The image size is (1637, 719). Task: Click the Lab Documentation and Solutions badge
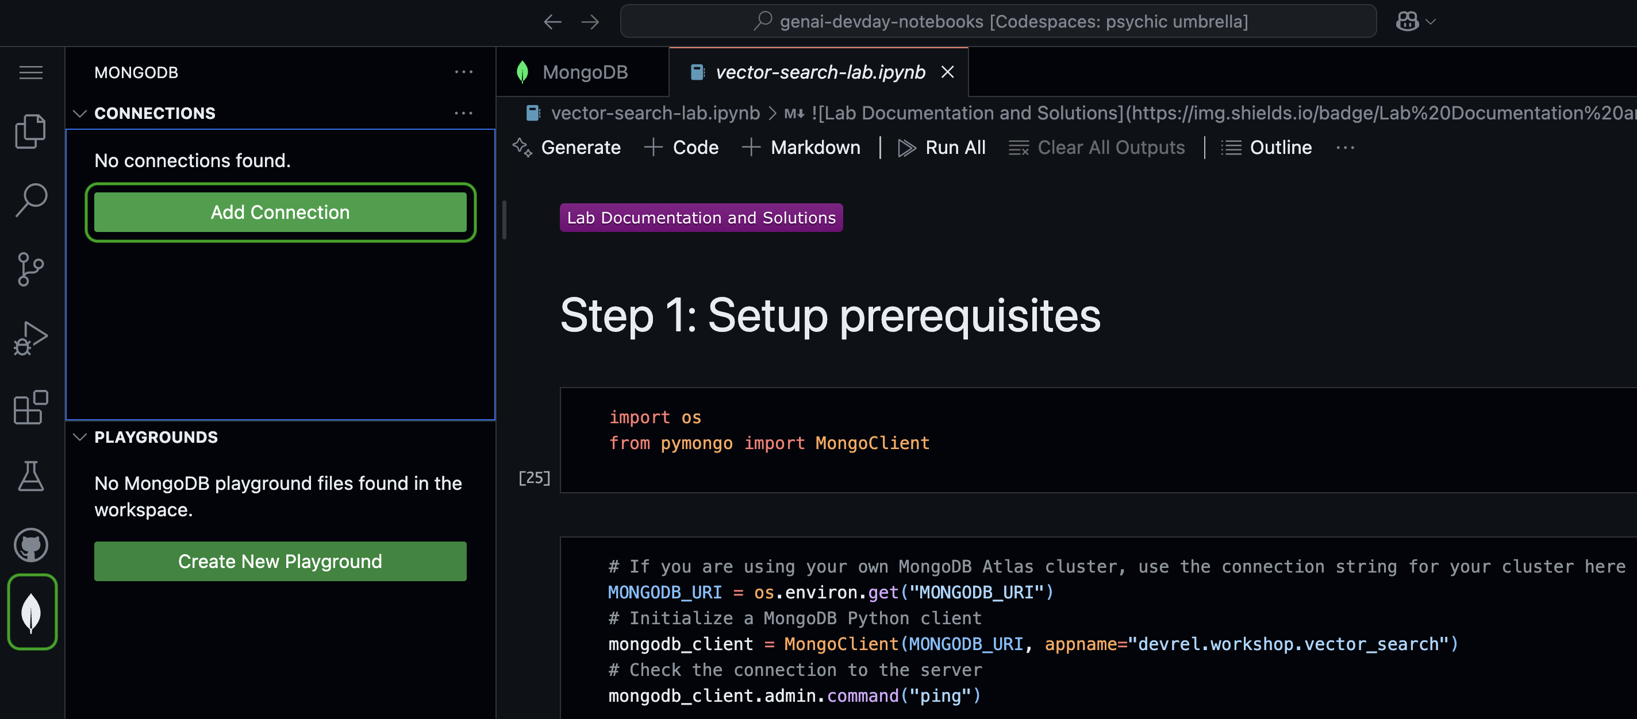click(701, 218)
